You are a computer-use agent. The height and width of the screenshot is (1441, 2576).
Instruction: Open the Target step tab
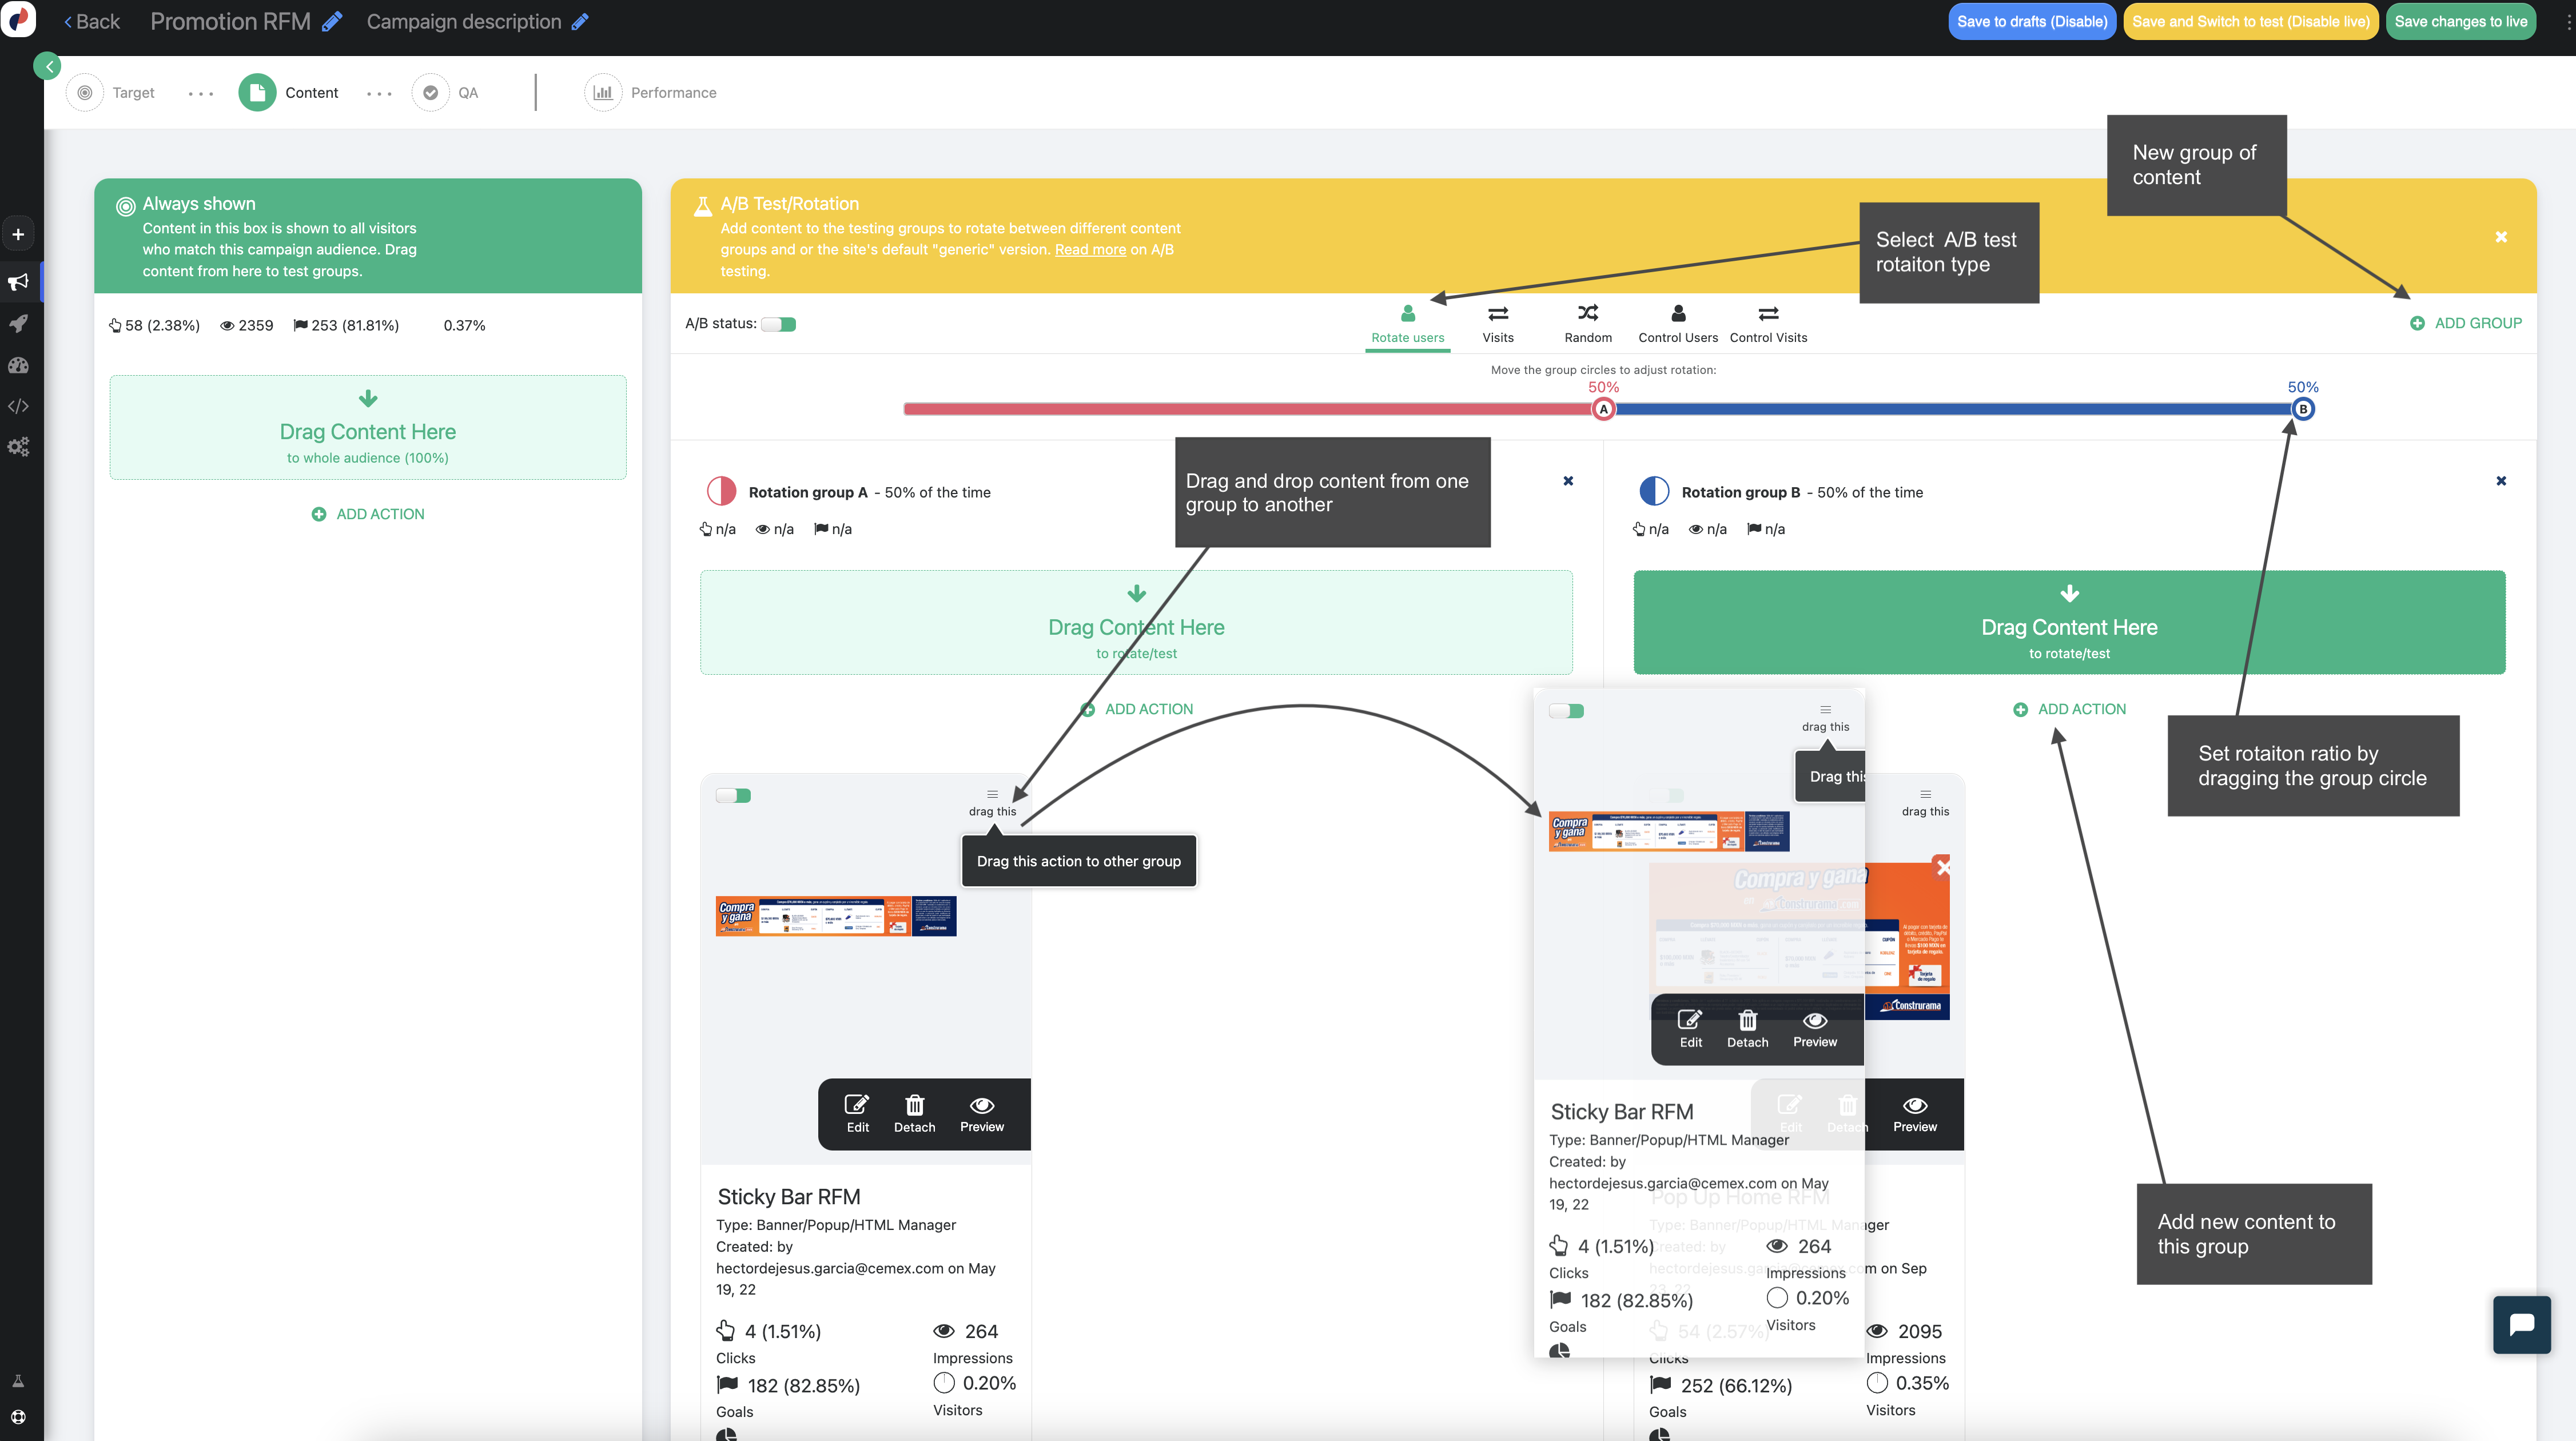pyautogui.click(x=112, y=92)
